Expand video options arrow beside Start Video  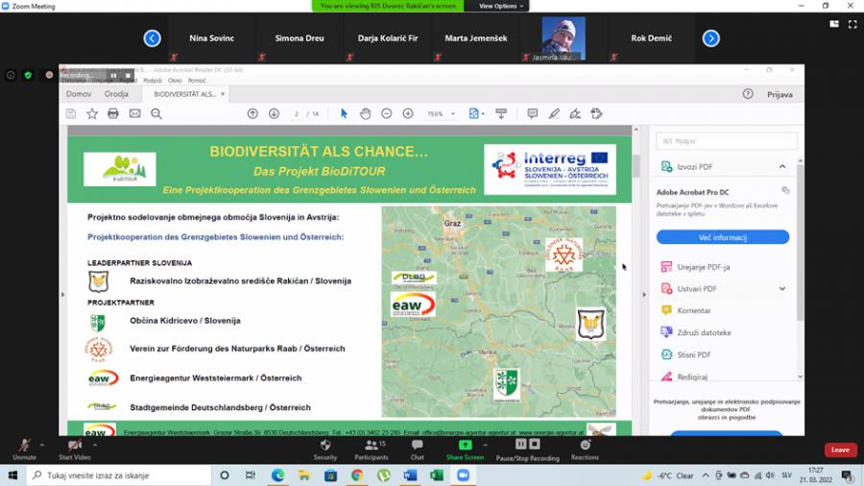tap(95, 444)
